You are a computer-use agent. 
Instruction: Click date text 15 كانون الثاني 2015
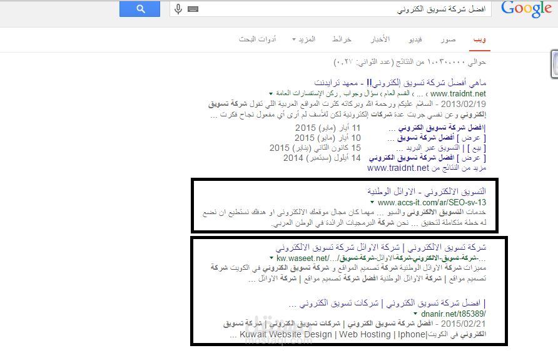point(315,148)
